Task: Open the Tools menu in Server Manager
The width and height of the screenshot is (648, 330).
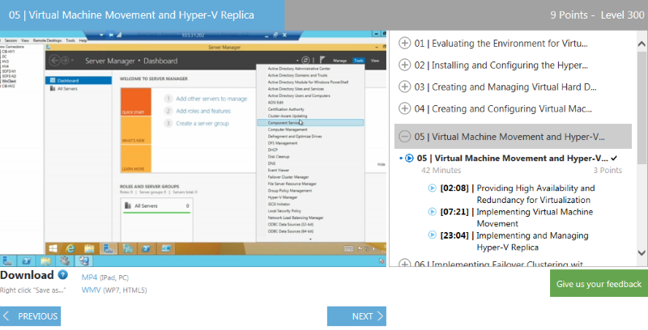Action: tap(358, 61)
